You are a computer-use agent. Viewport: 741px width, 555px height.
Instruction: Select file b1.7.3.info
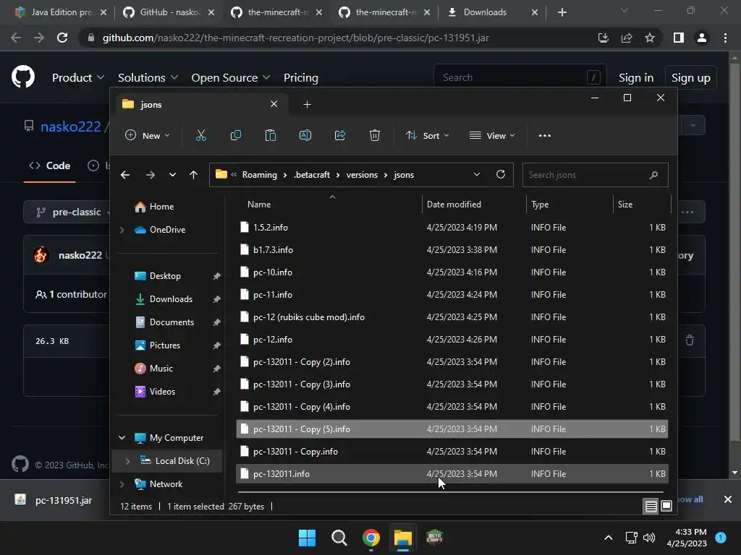(x=452, y=249)
